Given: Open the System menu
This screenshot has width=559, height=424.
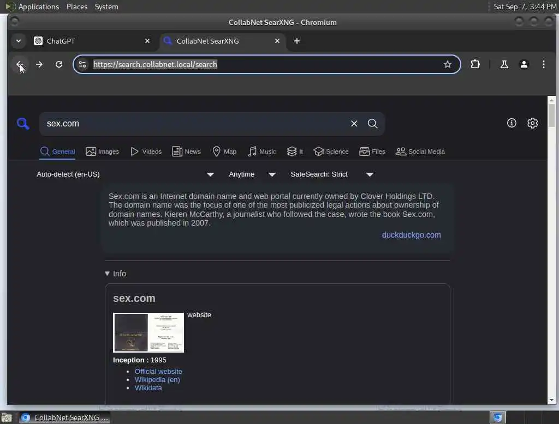Looking at the screenshot, I should tap(106, 7).
